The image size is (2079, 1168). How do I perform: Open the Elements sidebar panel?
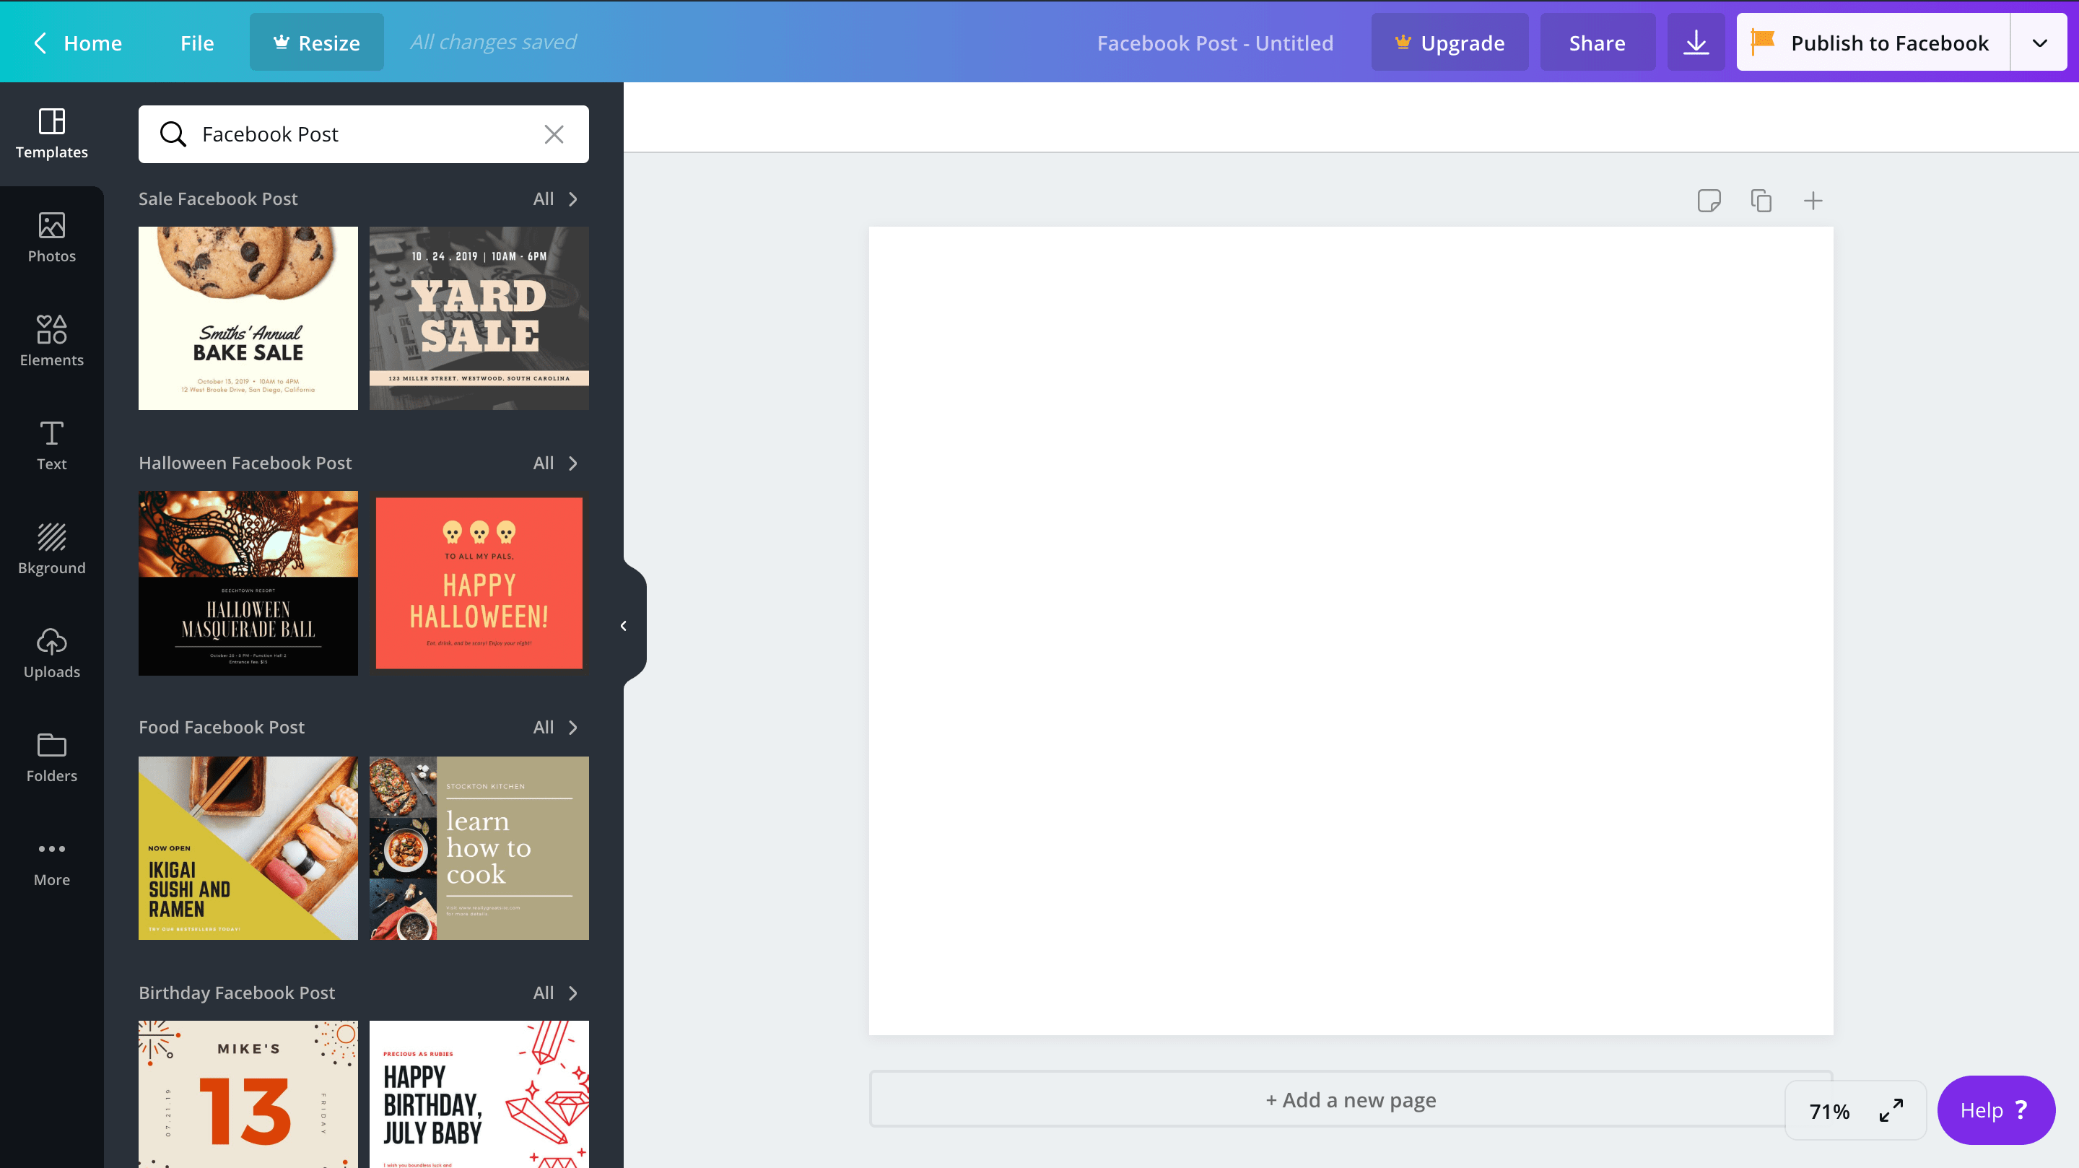pyautogui.click(x=52, y=341)
